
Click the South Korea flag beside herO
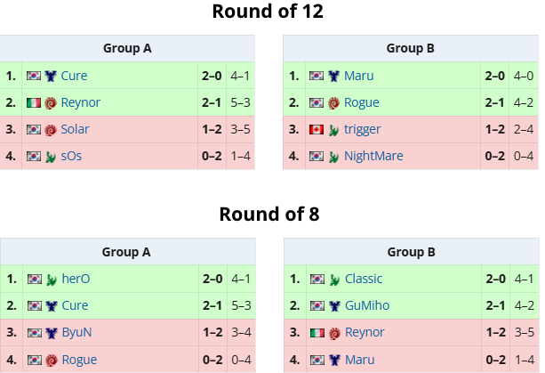(x=35, y=279)
